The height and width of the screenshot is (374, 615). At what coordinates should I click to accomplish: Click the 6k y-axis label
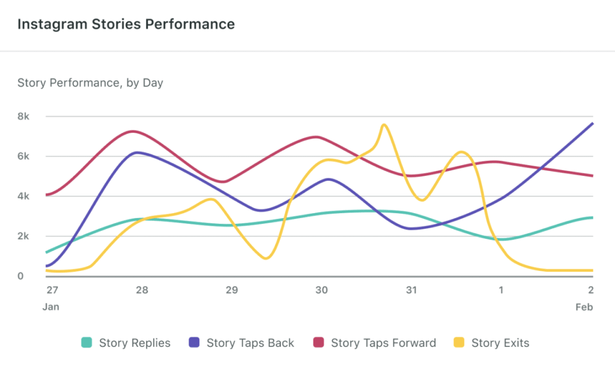[25, 157]
